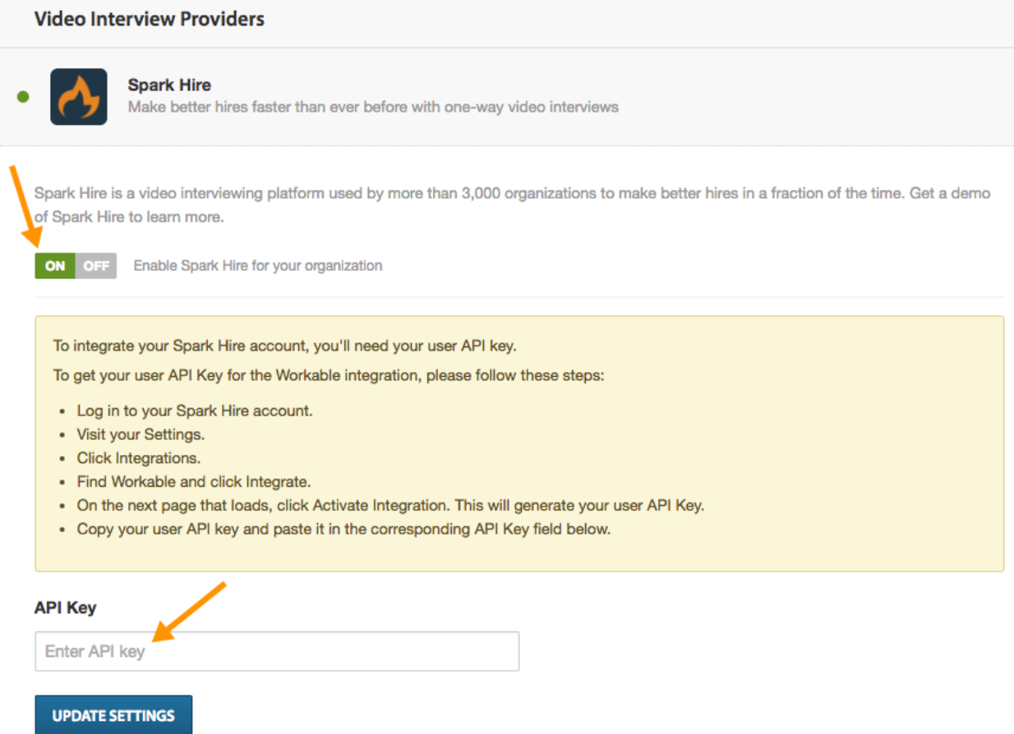Open the Spark Hire provider title
This screenshot has height=734, width=1014.
point(169,85)
